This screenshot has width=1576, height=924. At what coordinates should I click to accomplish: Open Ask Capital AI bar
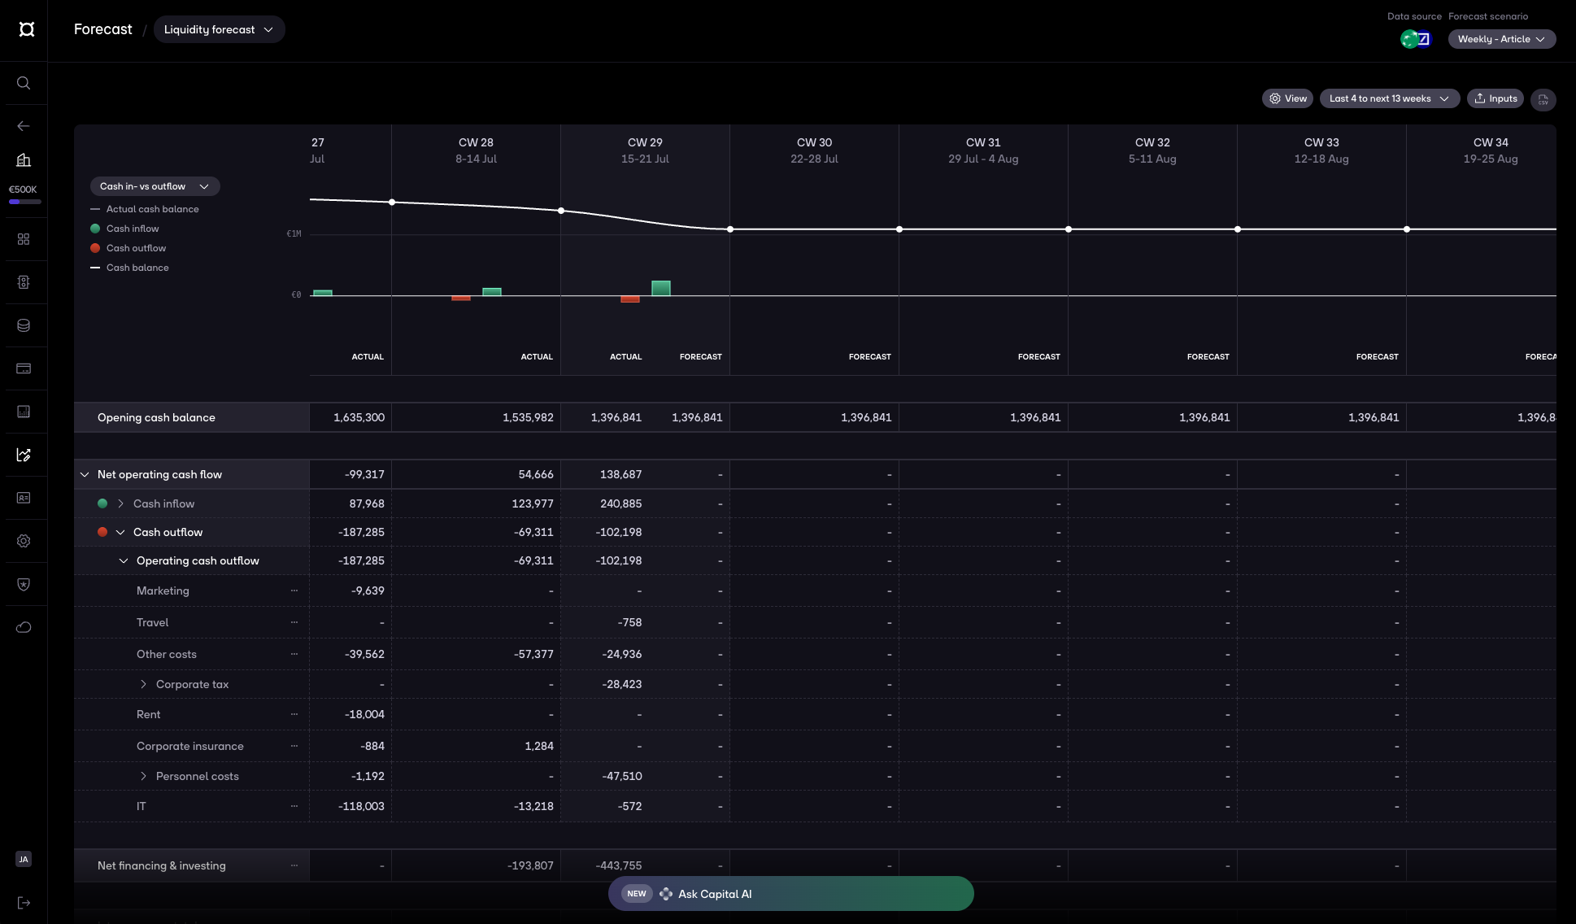790,893
